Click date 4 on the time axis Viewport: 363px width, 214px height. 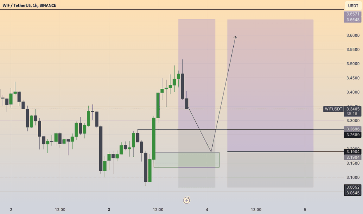point(207,210)
